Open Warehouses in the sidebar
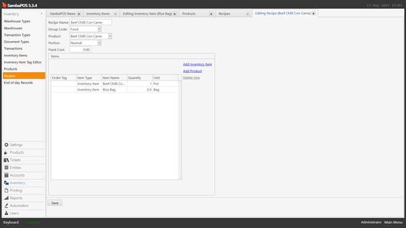This screenshot has width=406, height=228. click(13, 28)
